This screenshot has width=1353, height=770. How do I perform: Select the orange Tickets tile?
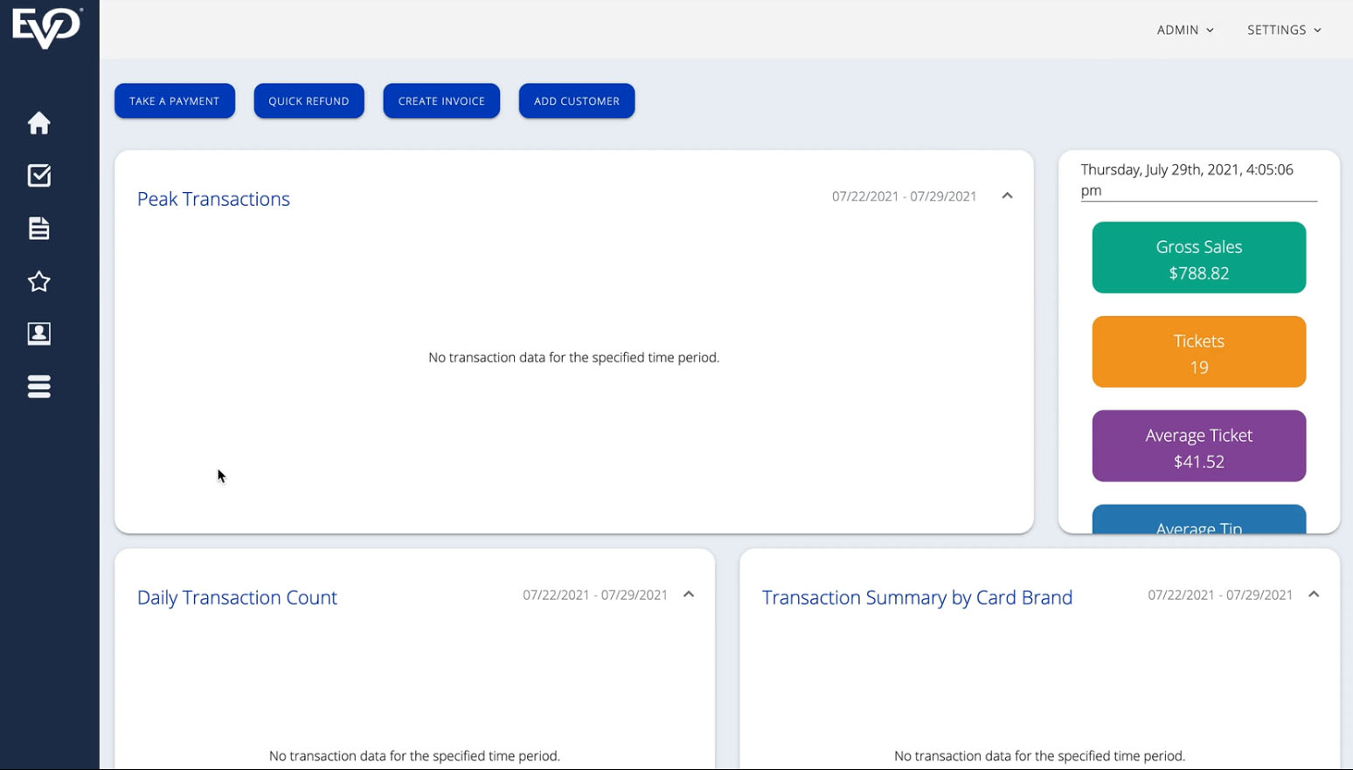[1198, 352]
